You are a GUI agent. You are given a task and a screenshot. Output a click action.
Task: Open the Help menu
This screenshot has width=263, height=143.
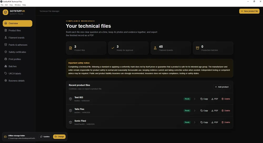pyautogui.click(x=24, y=5)
